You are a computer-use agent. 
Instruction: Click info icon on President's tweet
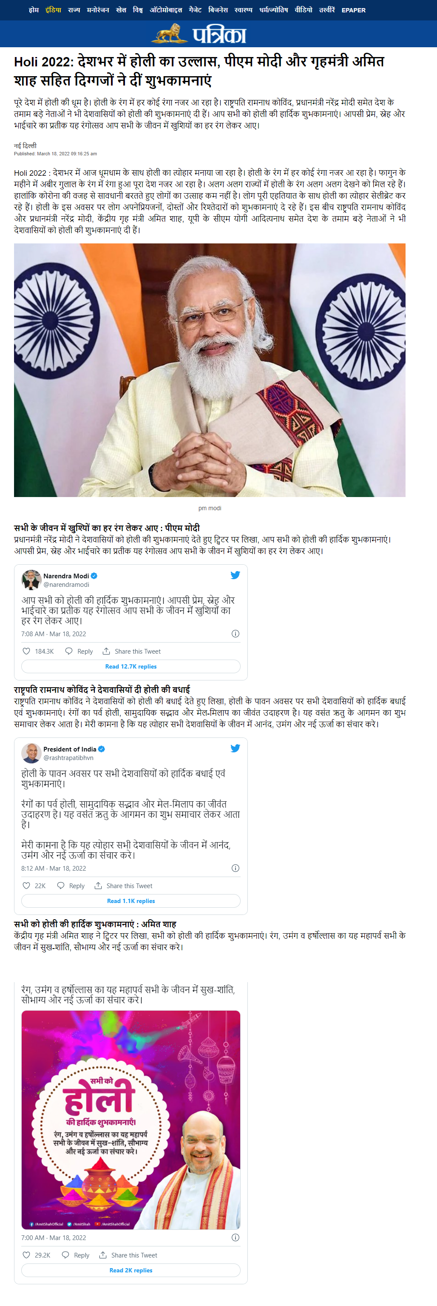pyautogui.click(x=235, y=869)
